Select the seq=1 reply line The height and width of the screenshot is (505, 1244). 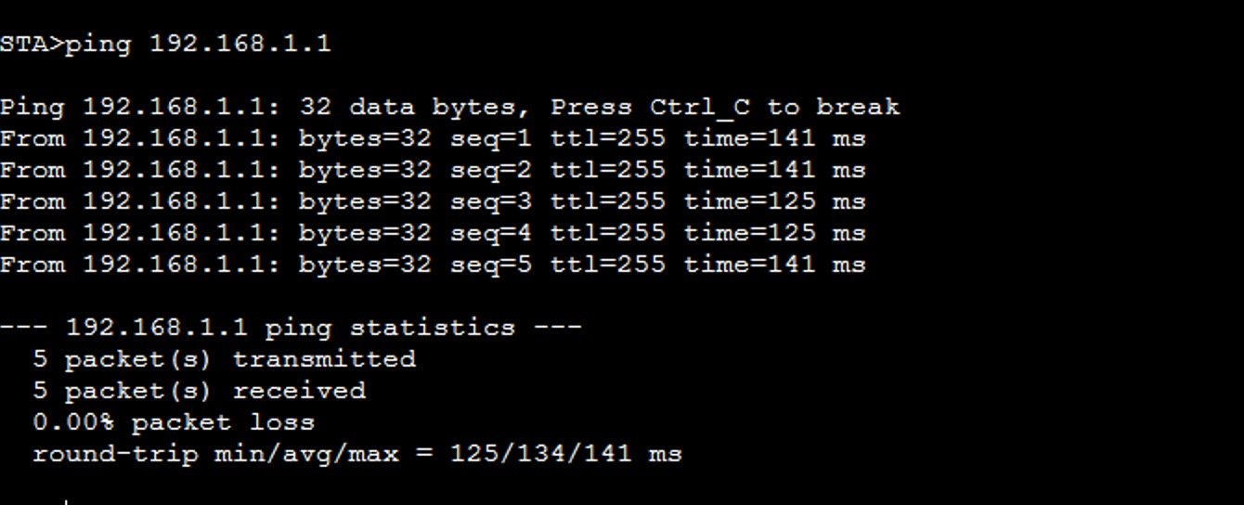point(433,139)
